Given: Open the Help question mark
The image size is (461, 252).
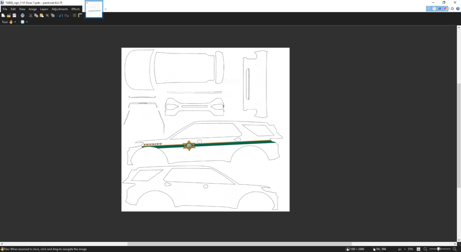Looking at the screenshot, I should 458,9.
